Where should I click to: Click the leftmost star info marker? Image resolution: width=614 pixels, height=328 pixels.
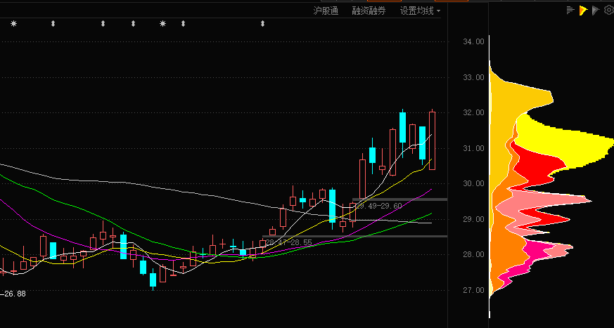13,24
